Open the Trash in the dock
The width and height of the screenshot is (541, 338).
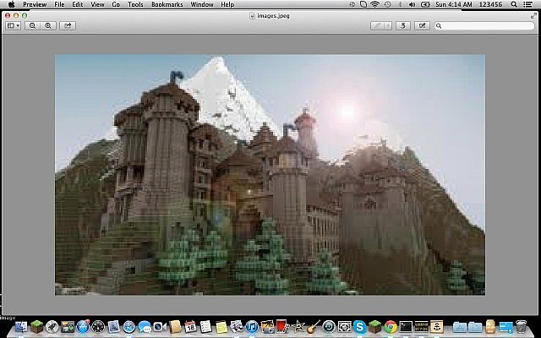point(521,326)
